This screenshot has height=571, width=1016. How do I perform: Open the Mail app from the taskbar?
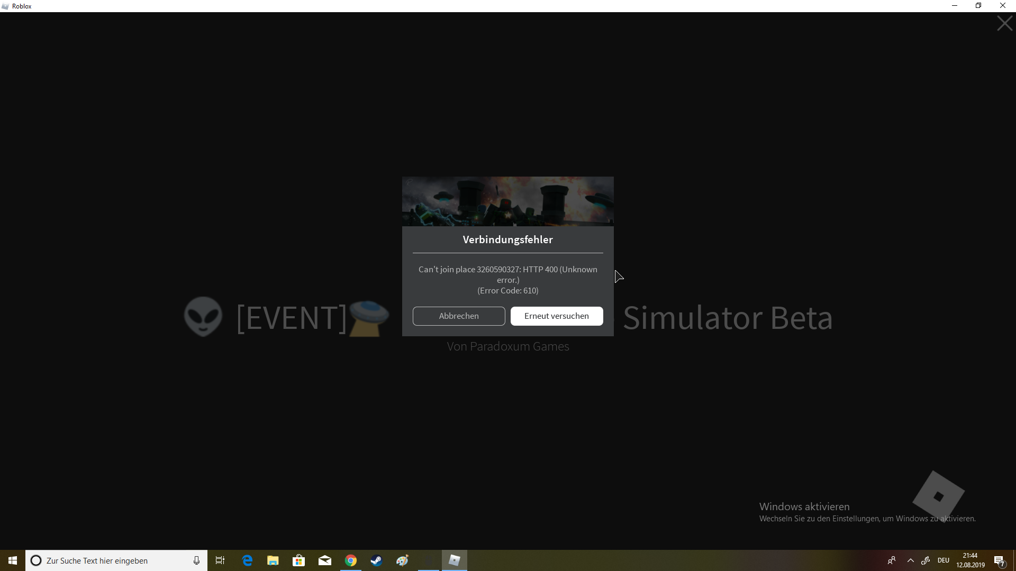(x=325, y=560)
